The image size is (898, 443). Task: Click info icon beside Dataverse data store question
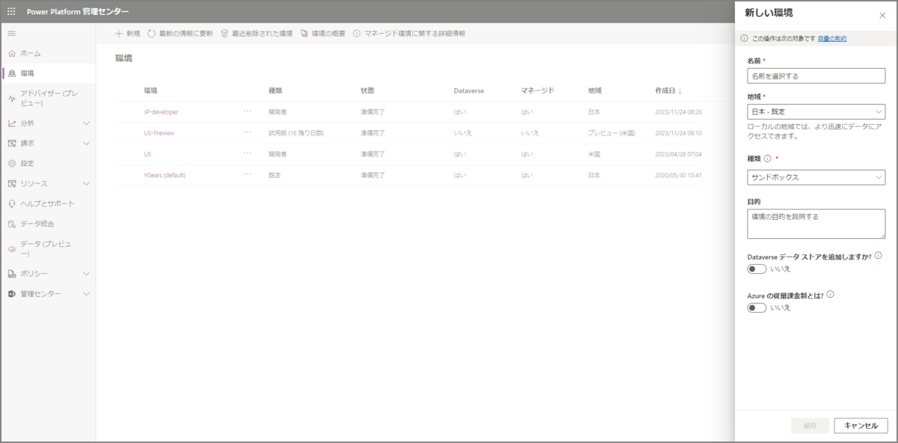(878, 255)
